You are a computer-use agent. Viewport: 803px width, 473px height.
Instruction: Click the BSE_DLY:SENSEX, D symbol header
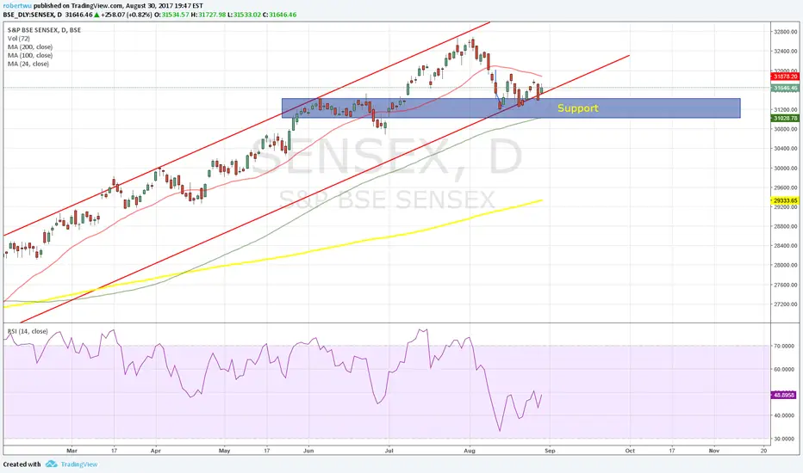click(32, 15)
